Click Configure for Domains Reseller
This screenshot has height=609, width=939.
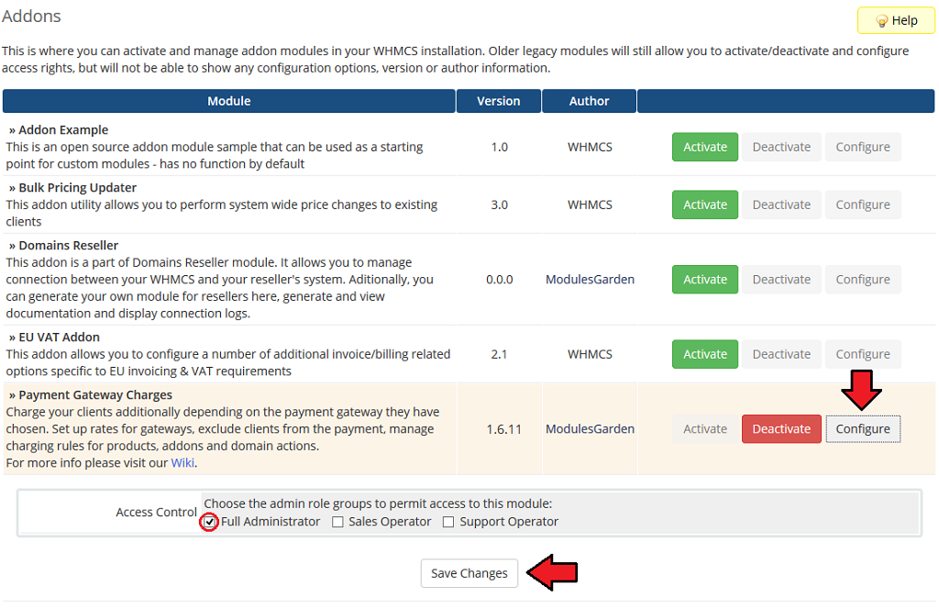click(863, 280)
